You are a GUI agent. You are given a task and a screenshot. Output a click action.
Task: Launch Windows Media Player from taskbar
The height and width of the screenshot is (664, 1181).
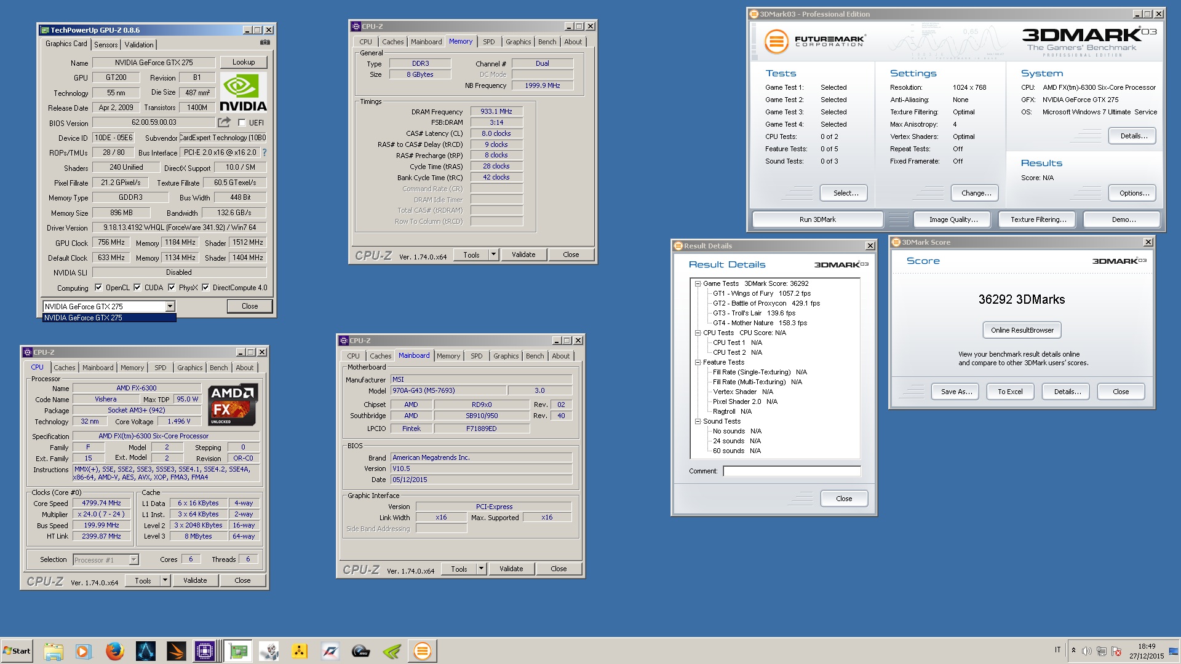coord(84,651)
